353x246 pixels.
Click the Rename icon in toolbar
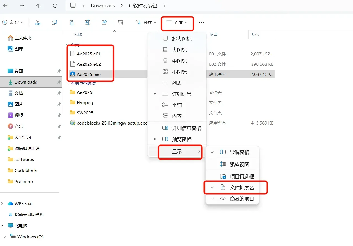tap(88, 22)
